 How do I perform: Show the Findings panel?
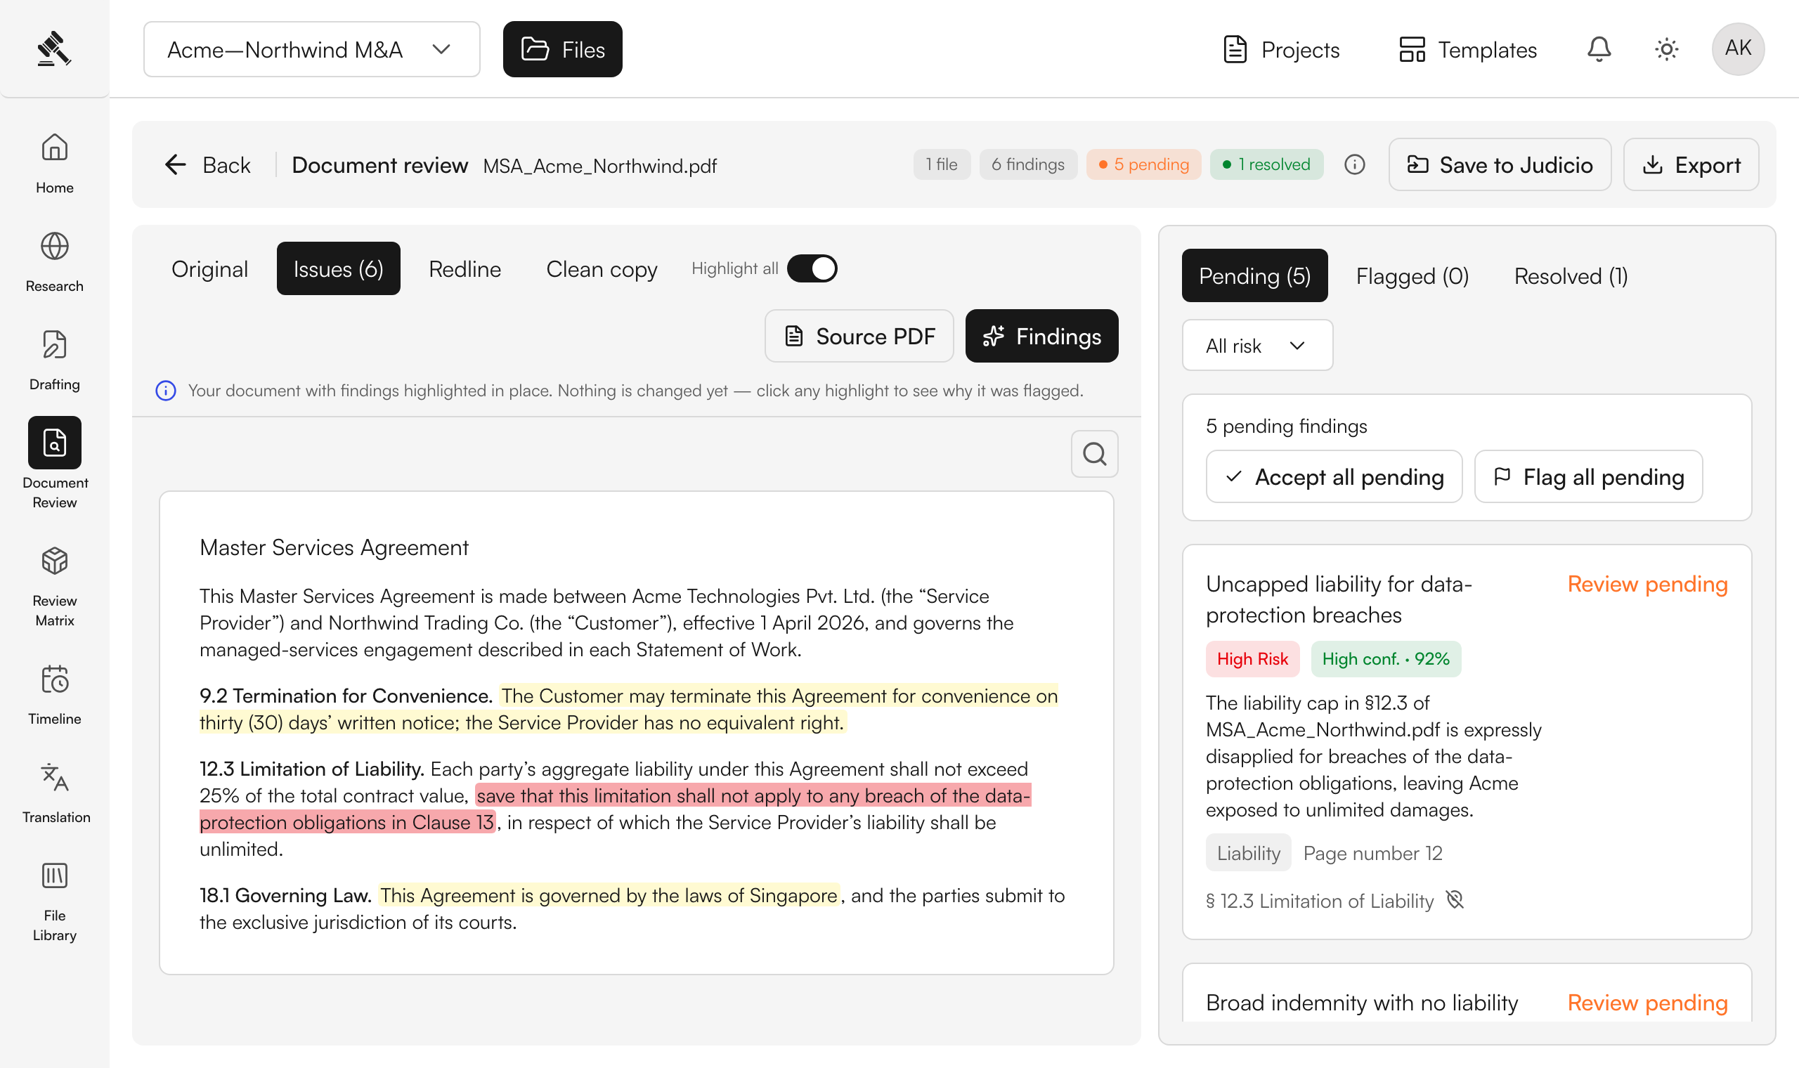[1042, 336]
